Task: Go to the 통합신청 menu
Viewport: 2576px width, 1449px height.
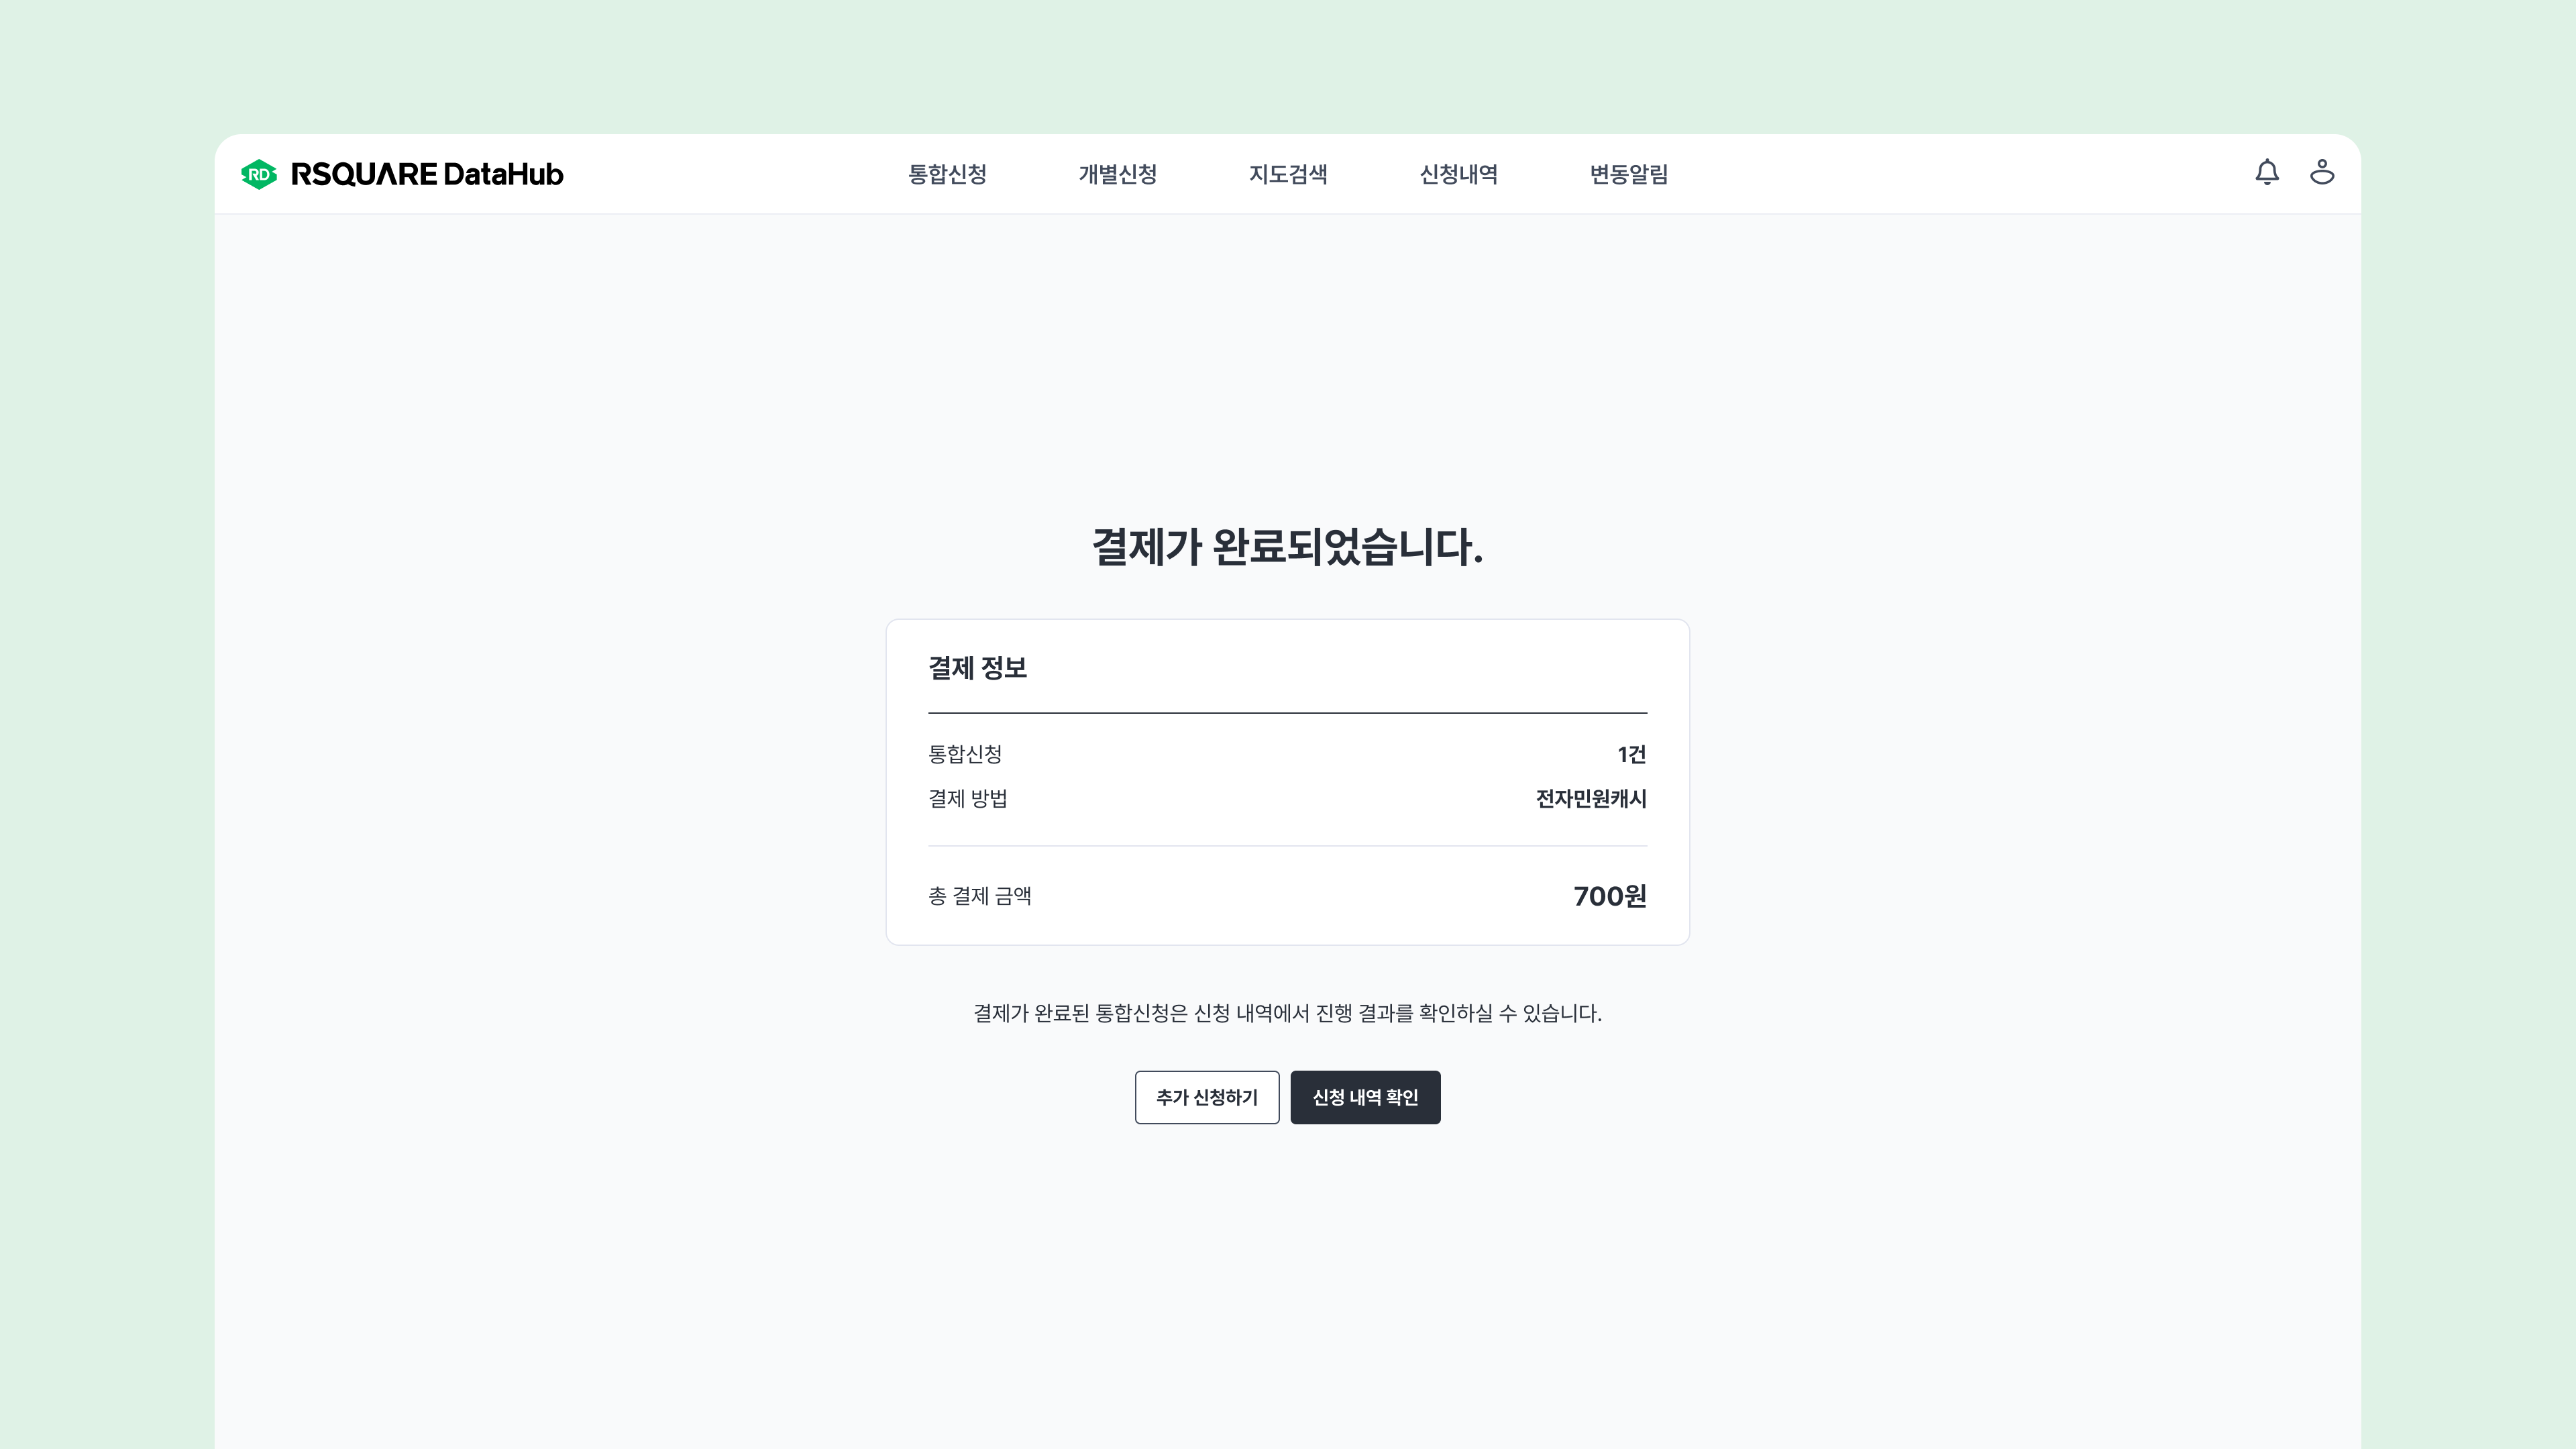Action: pyautogui.click(x=947, y=174)
